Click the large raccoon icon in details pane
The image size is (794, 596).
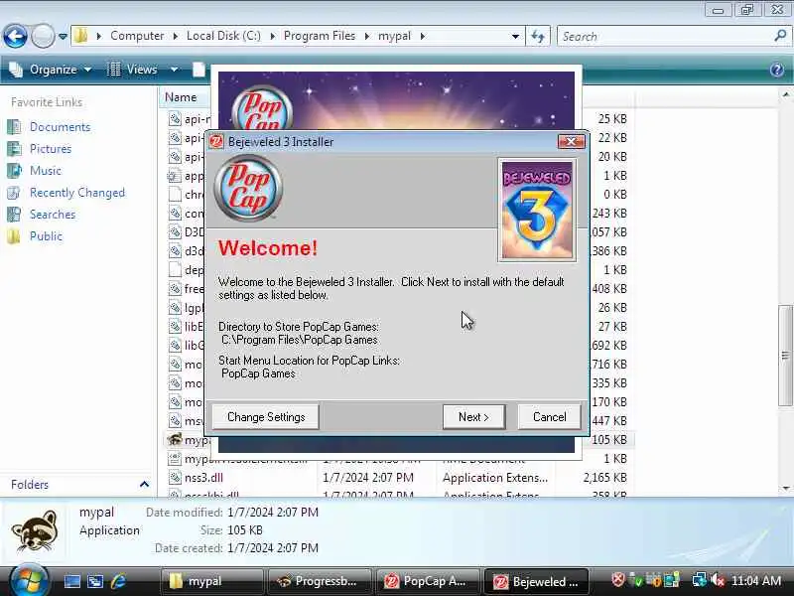(34, 530)
